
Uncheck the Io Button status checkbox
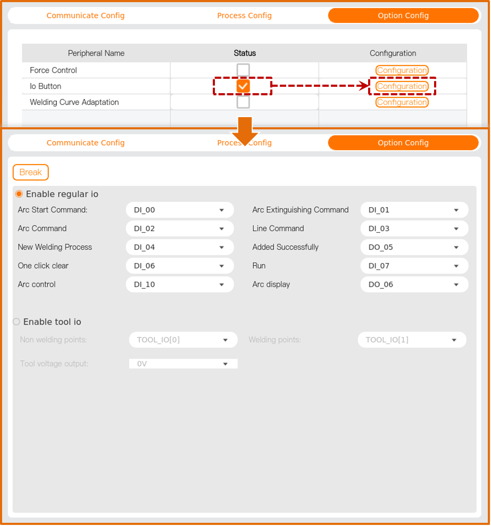click(x=243, y=86)
